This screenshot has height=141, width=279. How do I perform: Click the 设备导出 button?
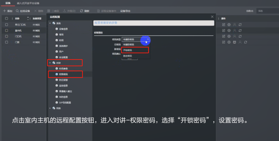[x=125, y=11]
